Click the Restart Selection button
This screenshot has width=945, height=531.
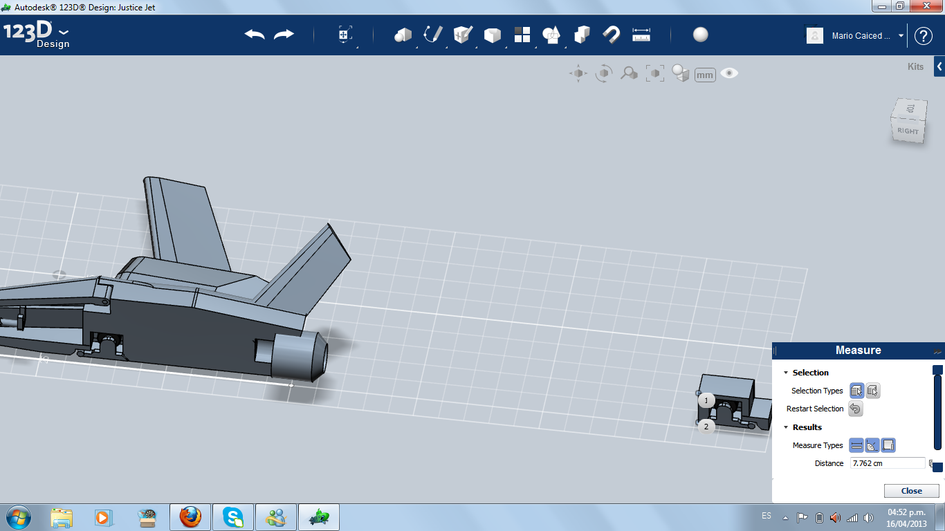pyautogui.click(x=855, y=409)
